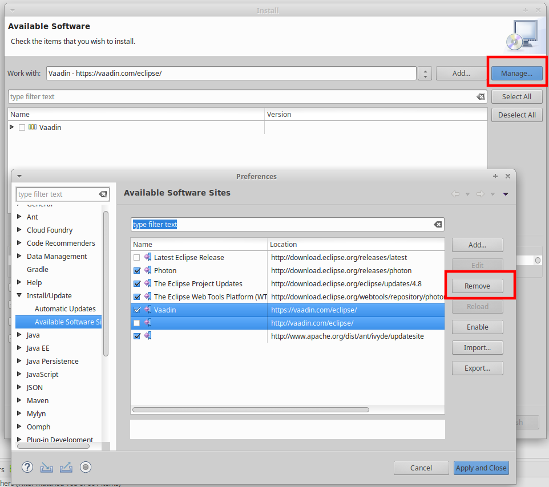This screenshot has height=487, width=549.
Task: Click the forward navigation arrow in Preferences
Action: (x=480, y=194)
